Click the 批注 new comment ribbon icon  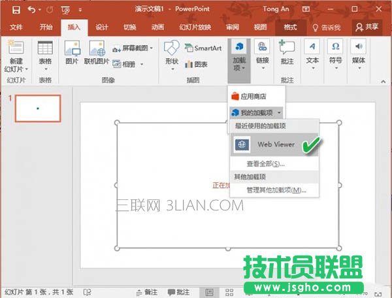pyautogui.click(x=287, y=47)
